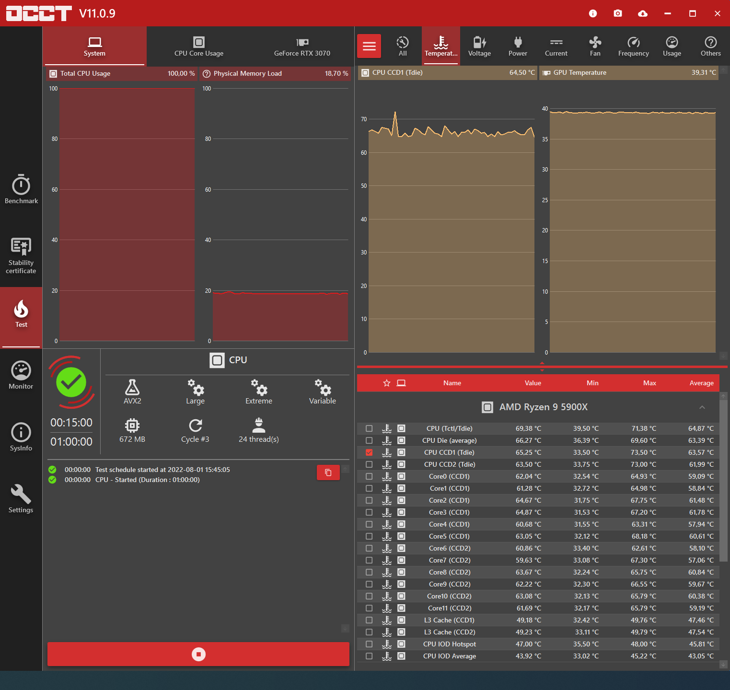Screen dimensions: 730x690
Task: Click the cloud download icon
Action: [x=643, y=13]
